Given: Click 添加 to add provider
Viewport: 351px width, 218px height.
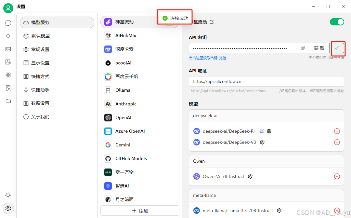Looking at the screenshot, I should point(140,211).
